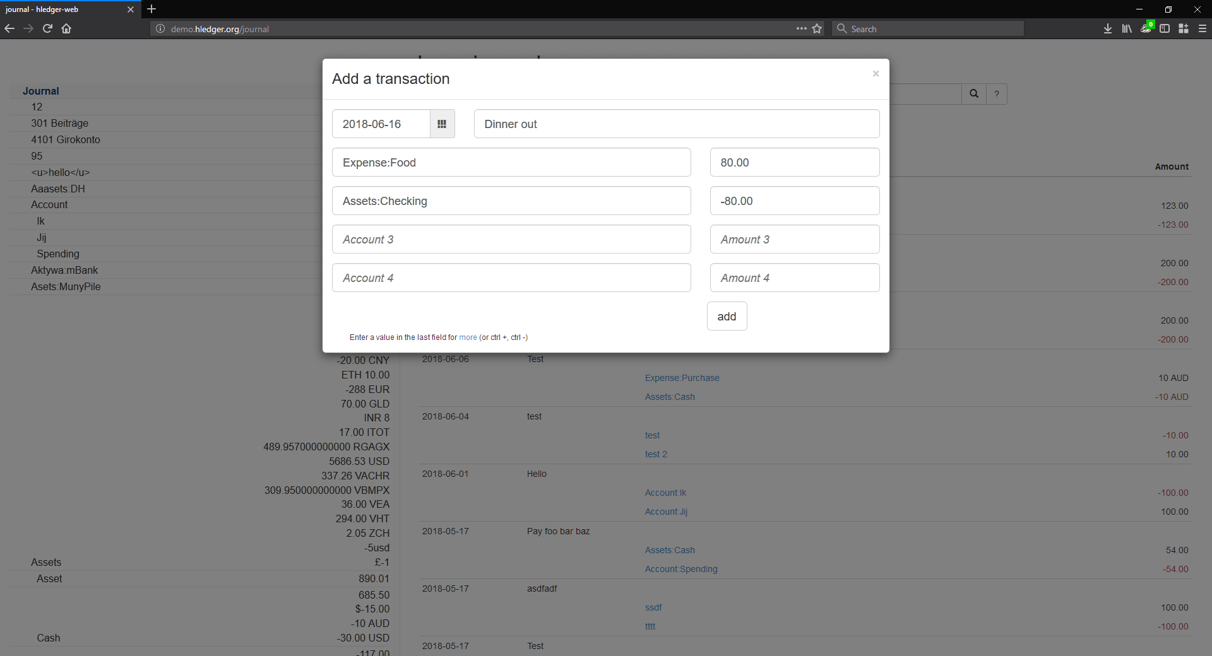Screen dimensions: 1212x656
Task: Open the page actions three-dot menu
Action: click(801, 28)
